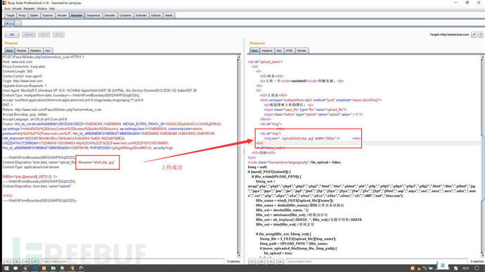Image resolution: width=485 pixels, height=272 pixels.
Task: Click filename="shell.php .jpg" in request body
Action: coord(96,162)
